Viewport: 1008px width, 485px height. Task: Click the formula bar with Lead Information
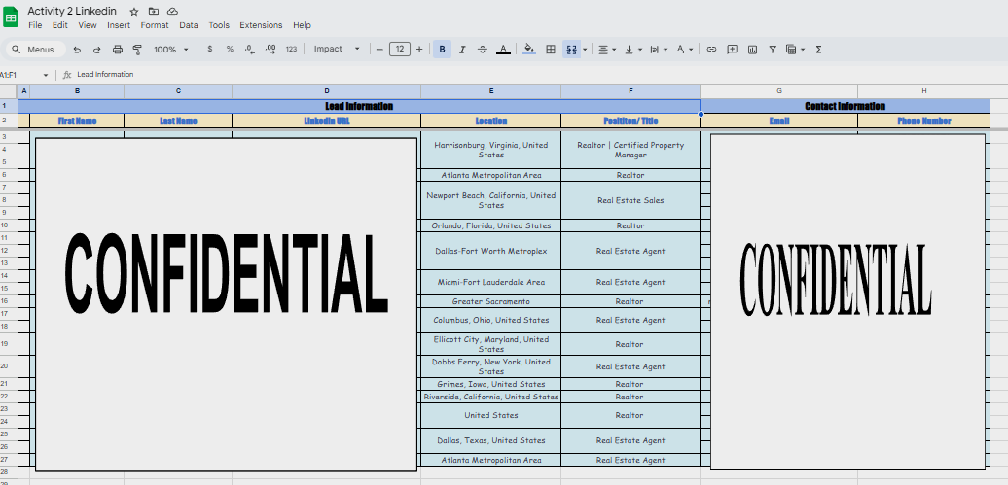click(x=540, y=75)
